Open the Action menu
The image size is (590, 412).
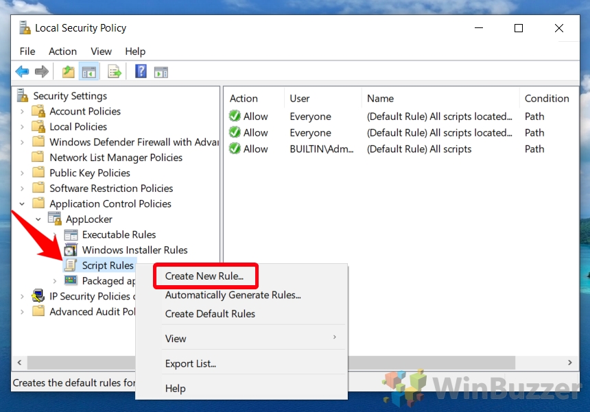(62, 51)
